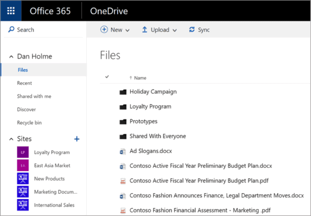Click the New button label
The height and width of the screenshot is (216, 311).
[x=116, y=30]
